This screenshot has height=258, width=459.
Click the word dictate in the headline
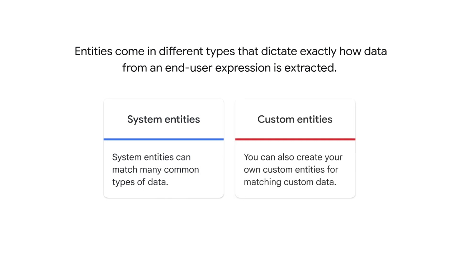279,51
